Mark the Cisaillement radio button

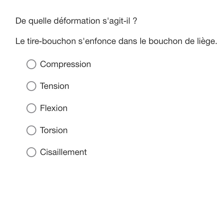point(31,152)
